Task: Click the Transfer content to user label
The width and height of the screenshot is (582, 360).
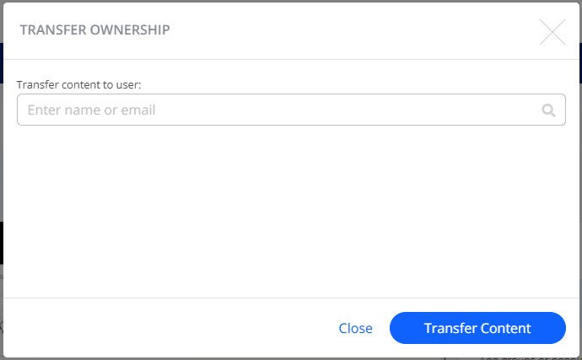Action: pos(78,84)
